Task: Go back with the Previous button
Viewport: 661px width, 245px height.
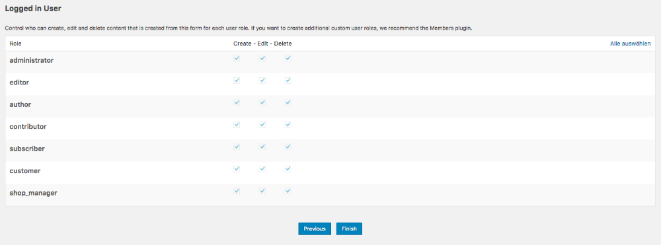Action: tap(315, 228)
